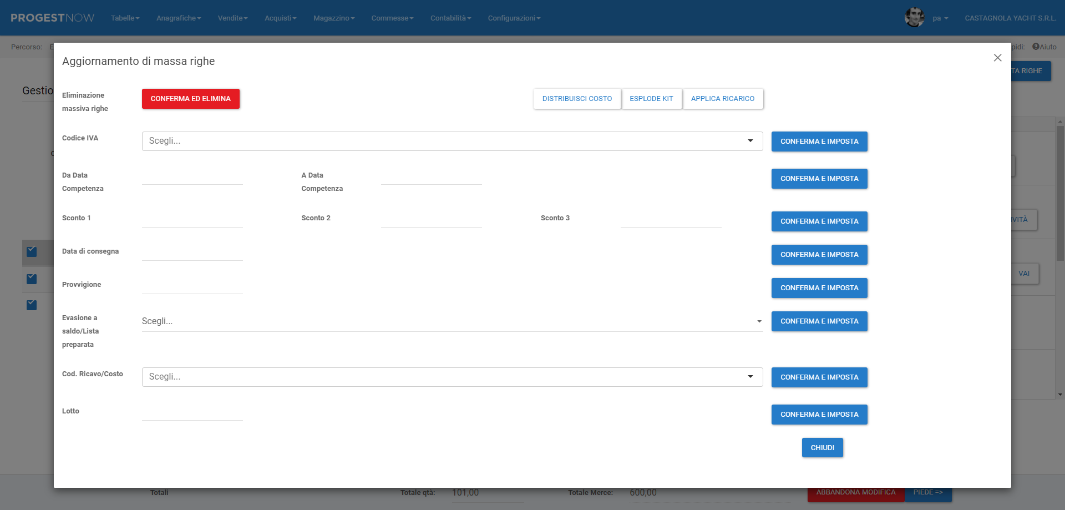Click the Distribuisci Costo button
This screenshot has height=510, width=1065.
(x=577, y=99)
